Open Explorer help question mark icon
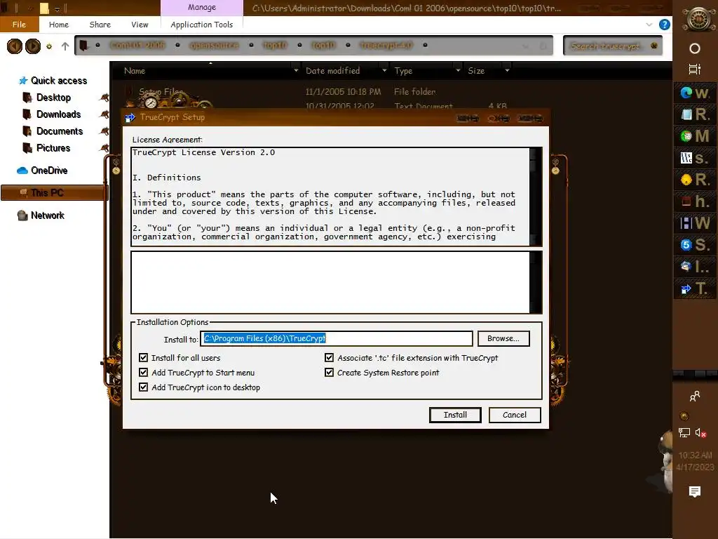The image size is (718, 539). (x=665, y=25)
